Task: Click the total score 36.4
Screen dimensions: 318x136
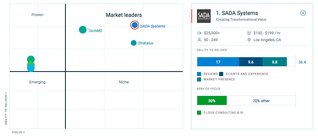Action: pos(302,62)
